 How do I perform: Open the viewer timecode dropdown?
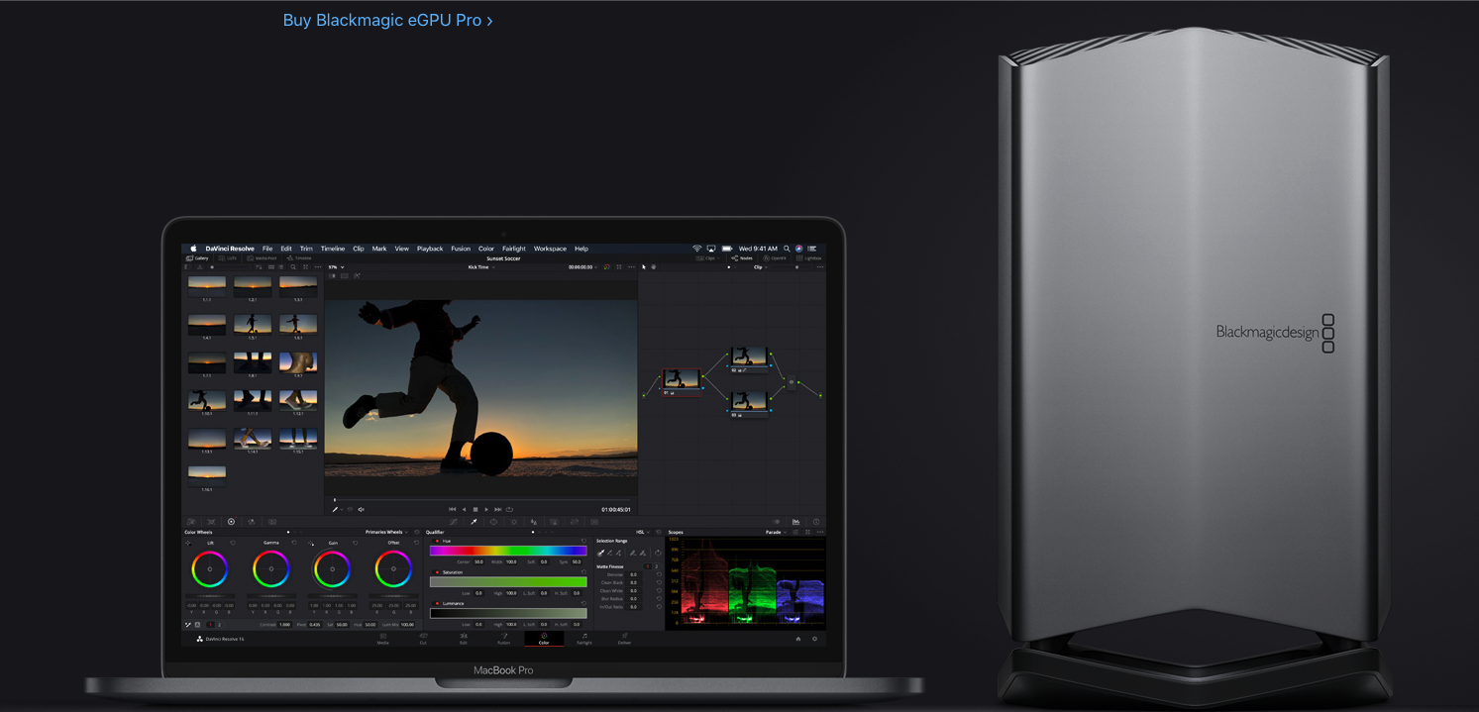pos(582,267)
